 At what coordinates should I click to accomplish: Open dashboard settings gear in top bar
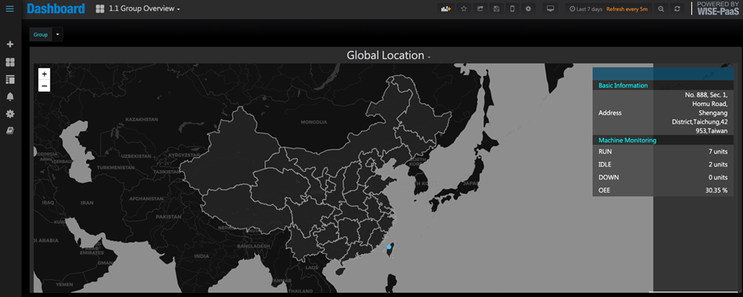coord(528,9)
